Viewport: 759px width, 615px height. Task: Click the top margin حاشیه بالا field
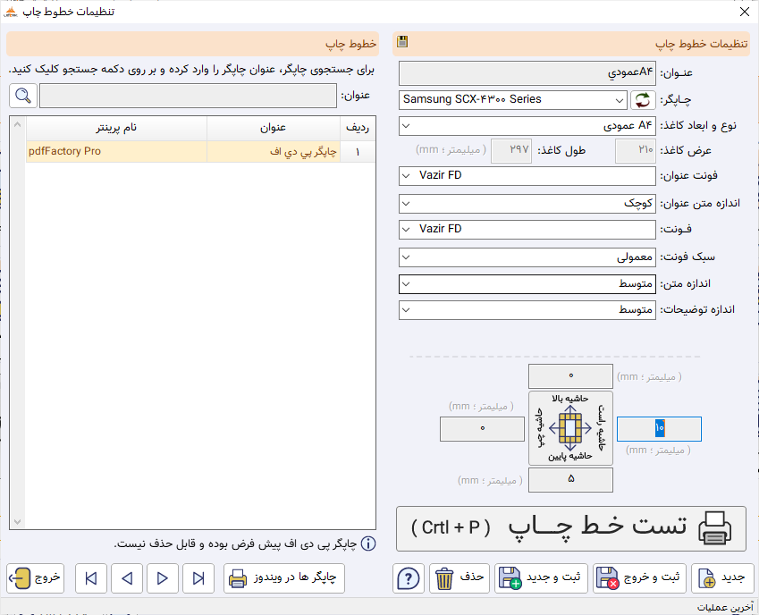(570, 376)
